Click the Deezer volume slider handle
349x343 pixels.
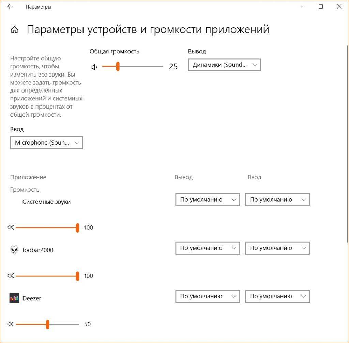point(48,324)
